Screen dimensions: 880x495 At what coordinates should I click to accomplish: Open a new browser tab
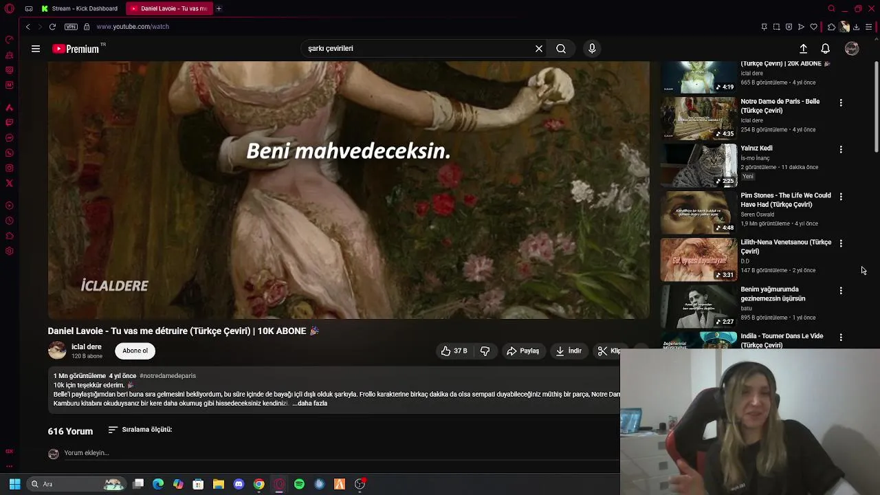[219, 9]
